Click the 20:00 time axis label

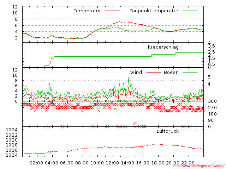(173, 163)
